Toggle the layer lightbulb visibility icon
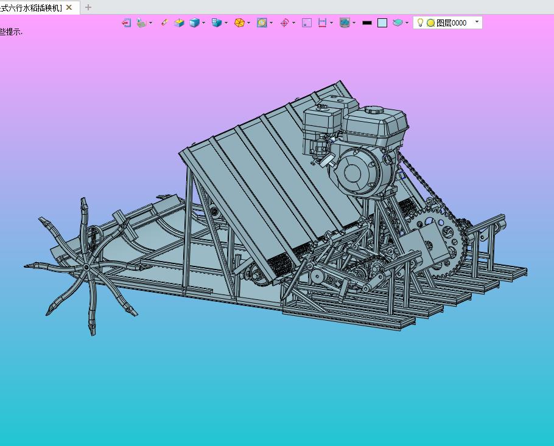The height and width of the screenshot is (446, 554). 420,23
